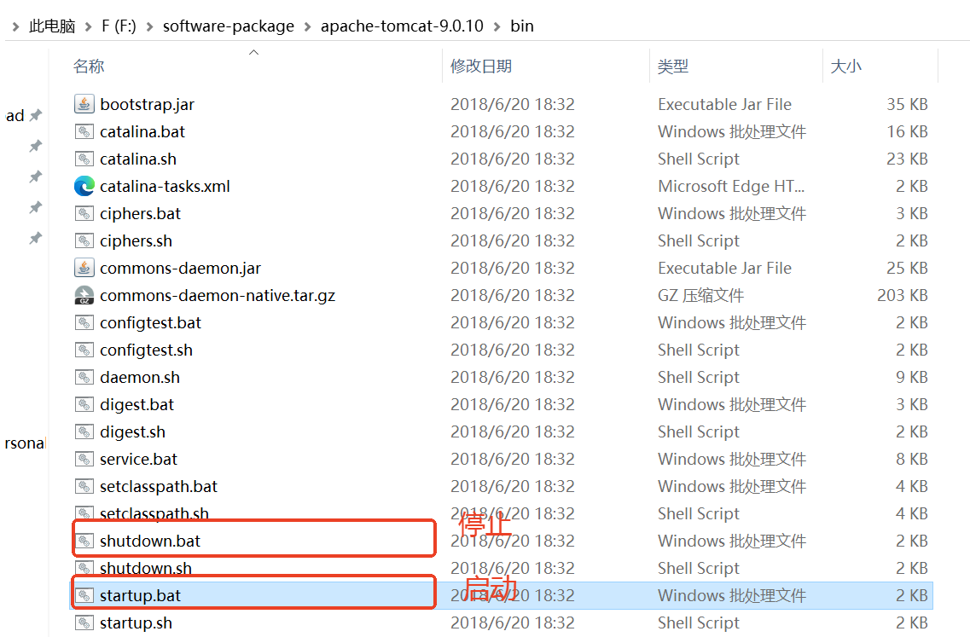
Task: Select the file bootstrap.jar
Action: (x=148, y=105)
